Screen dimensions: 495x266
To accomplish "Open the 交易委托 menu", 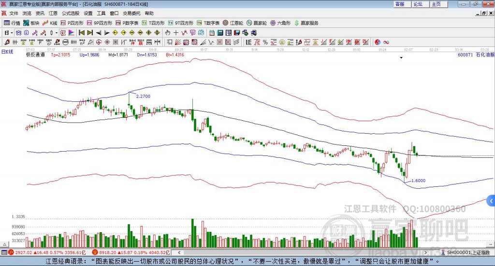I will pyautogui.click(x=131, y=13).
